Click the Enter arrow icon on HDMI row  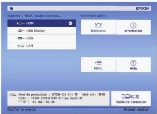tap(71, 23)
